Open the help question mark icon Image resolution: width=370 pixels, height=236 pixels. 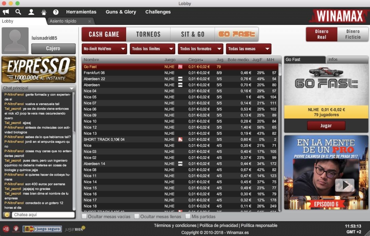tap(56, 12)
